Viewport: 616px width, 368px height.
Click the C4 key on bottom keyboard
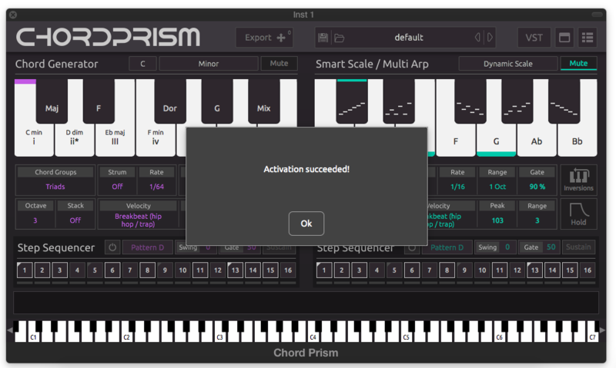click(x=313, y=337)
